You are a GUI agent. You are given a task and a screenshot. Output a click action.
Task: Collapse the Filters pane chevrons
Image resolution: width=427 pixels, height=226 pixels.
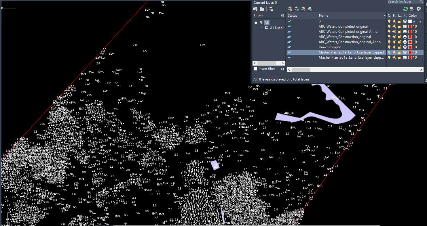[282, 15]
